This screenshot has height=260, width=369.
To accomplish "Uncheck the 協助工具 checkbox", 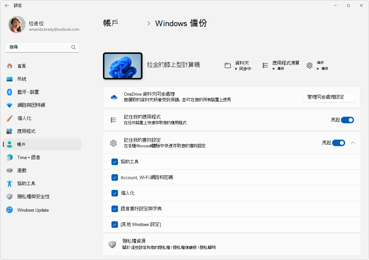I will pyautogui.click(x=115, y=162).
